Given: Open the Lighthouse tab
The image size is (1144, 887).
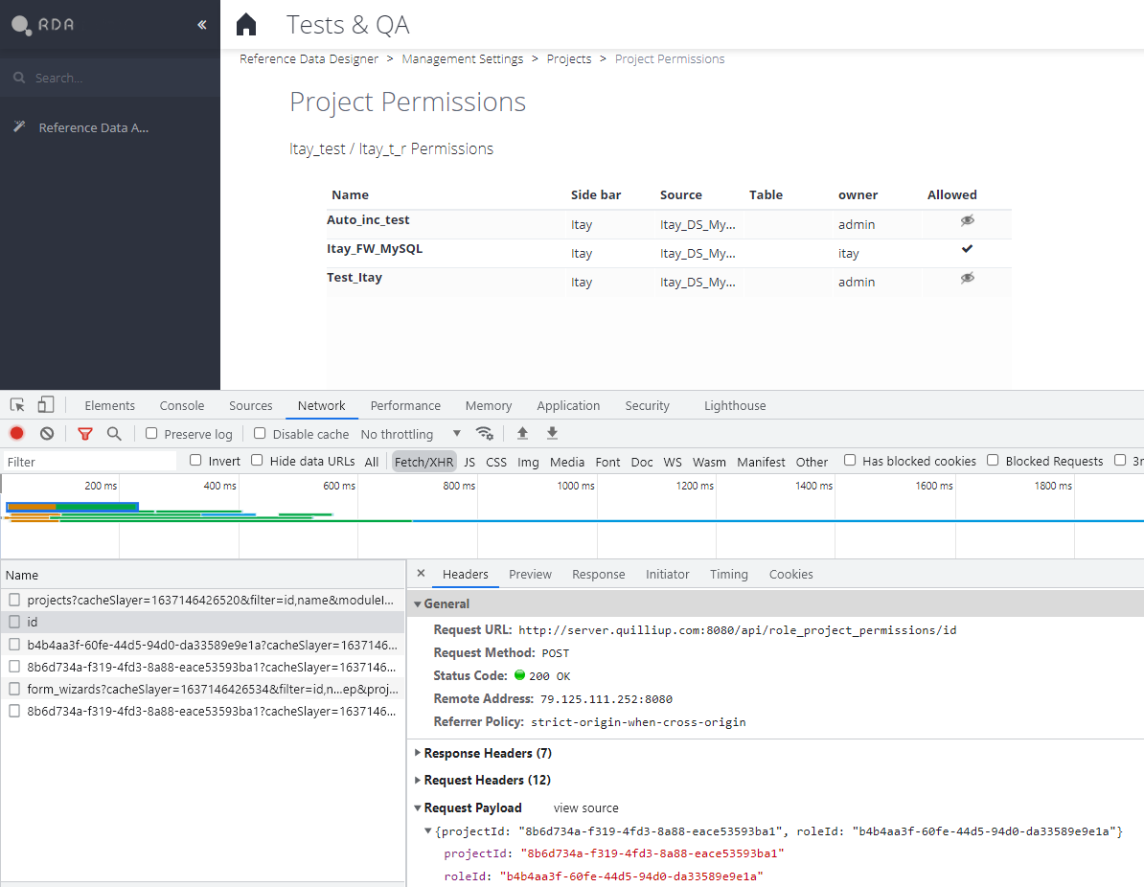Looking at the screenshot, I should click(x=735, y=405).
